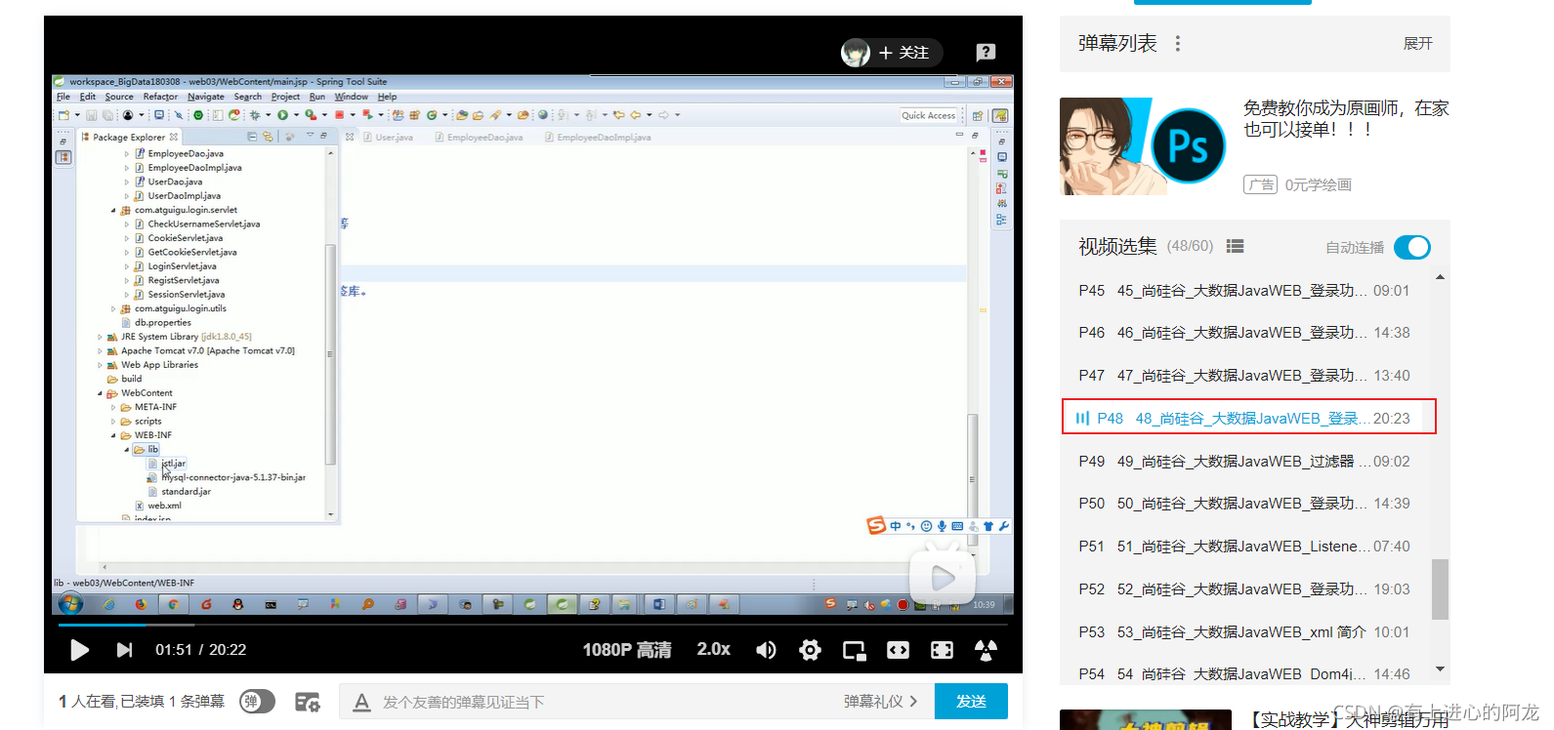1554x730 pixels.
Task: Open the File menu in Spring Tool Suite
Action: click(x=63, y=97)
